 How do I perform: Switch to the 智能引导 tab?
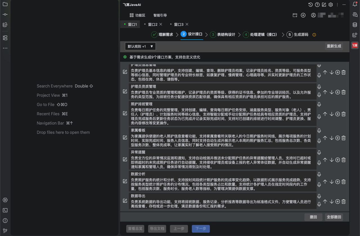160,15
